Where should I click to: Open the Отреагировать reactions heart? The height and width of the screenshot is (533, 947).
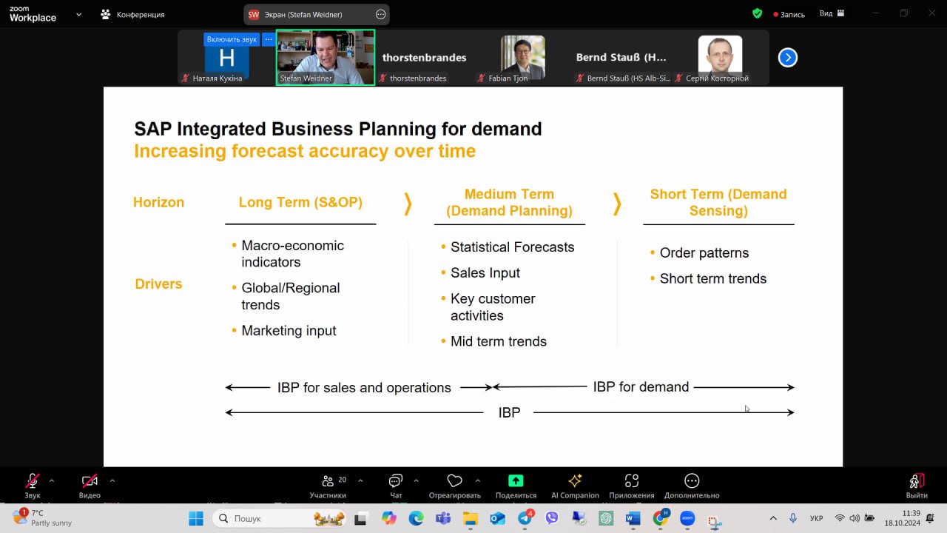pyautogui.click(x=454, y=485)
